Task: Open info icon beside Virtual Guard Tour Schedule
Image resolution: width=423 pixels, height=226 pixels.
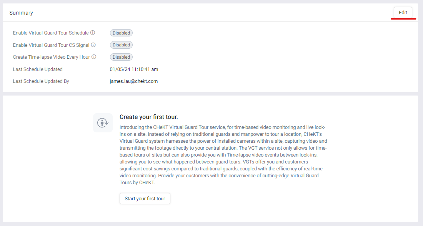Action: click(93, 33)
